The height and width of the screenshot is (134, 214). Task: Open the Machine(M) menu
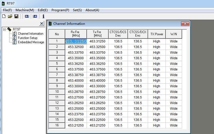coord(25,10)
